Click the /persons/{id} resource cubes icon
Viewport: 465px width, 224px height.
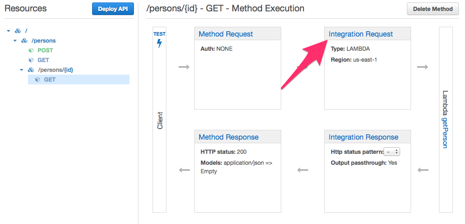click(31, 70)
